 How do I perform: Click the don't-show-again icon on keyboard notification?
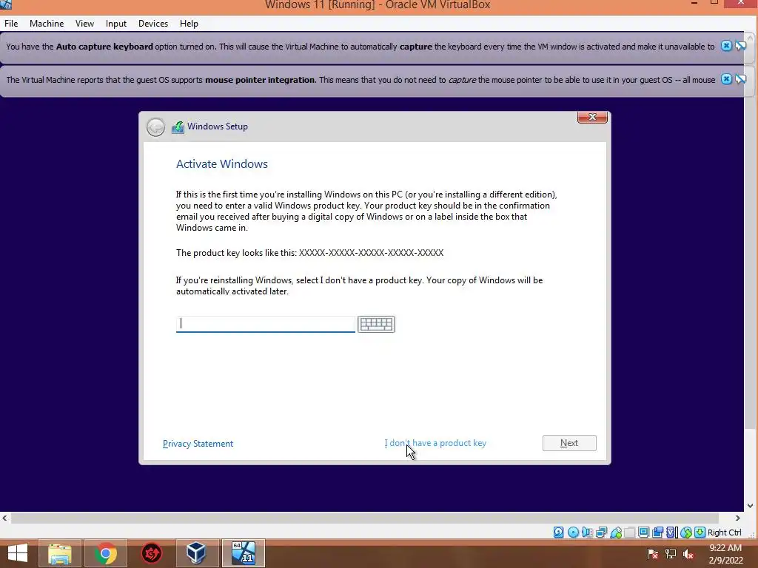coord(740,46)
